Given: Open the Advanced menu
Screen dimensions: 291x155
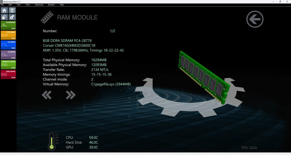Looking at the screenshot, I should (x=39, y=5).
